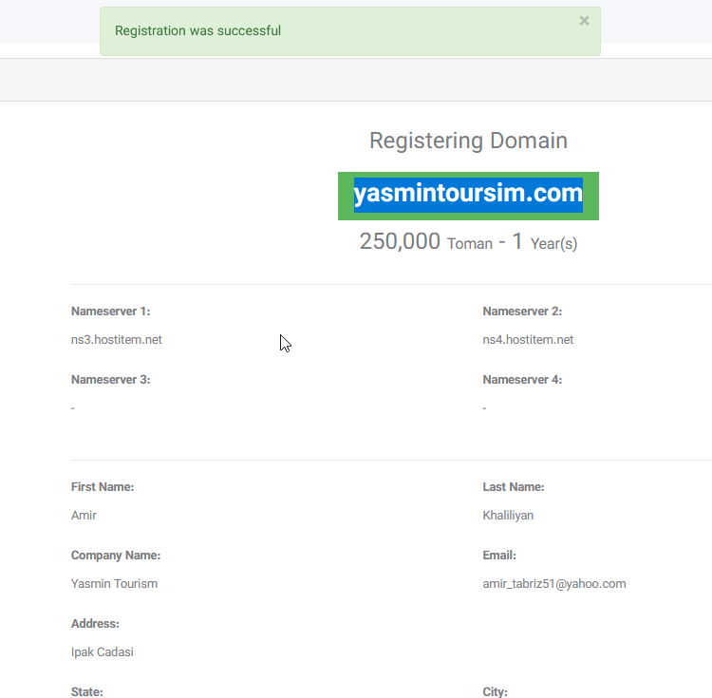Click the amir_tabriz51@yahoo.com email address
Image resolution: width=712 pixels, height=698 pixels.
click(x=553, y=584)
